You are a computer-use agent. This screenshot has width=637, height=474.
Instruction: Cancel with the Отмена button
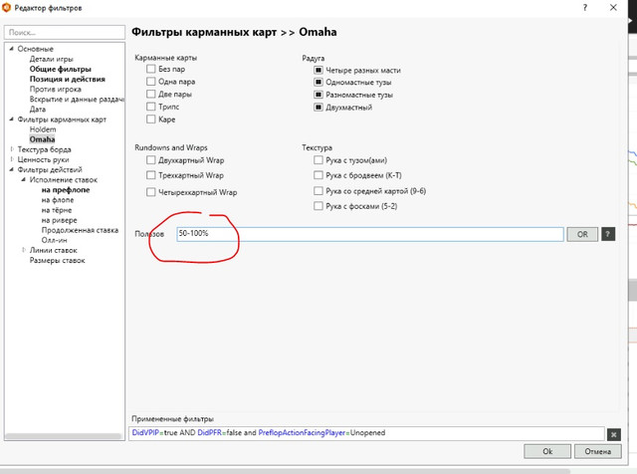pyautogui.click(x=597, y=451)
